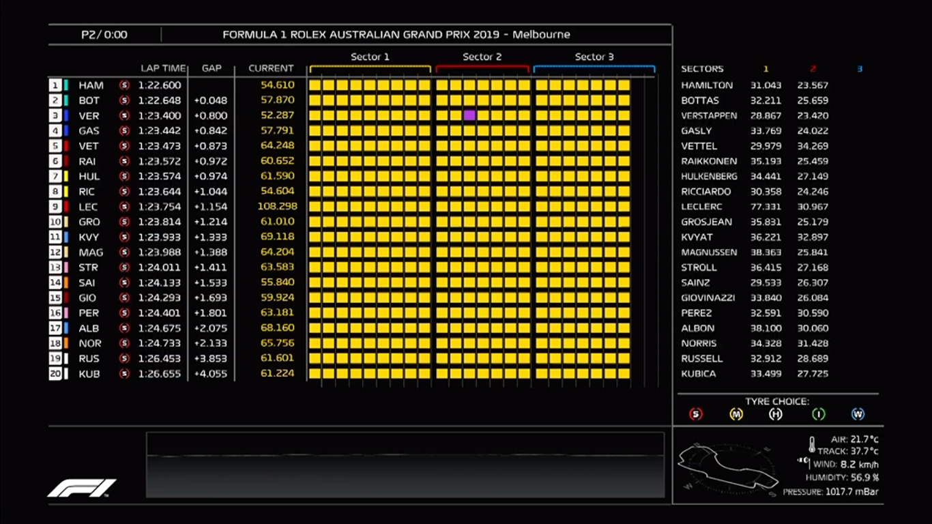Select the red Soft tyre legend icon
The image size is (932, 524).
696,414
